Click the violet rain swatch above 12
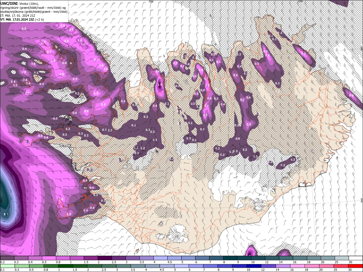 pyautogui.click(x=269, y=266)
